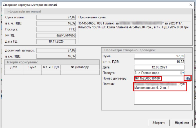Click the № ПД field with @2PL564656
The image size is (196, 128).
tap(56, 36)
